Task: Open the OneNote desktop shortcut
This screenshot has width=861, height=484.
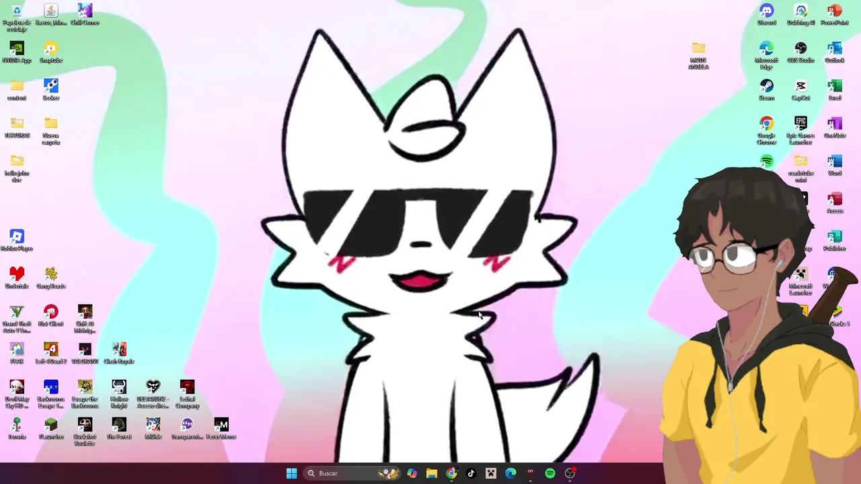Action: click(835, 128)
